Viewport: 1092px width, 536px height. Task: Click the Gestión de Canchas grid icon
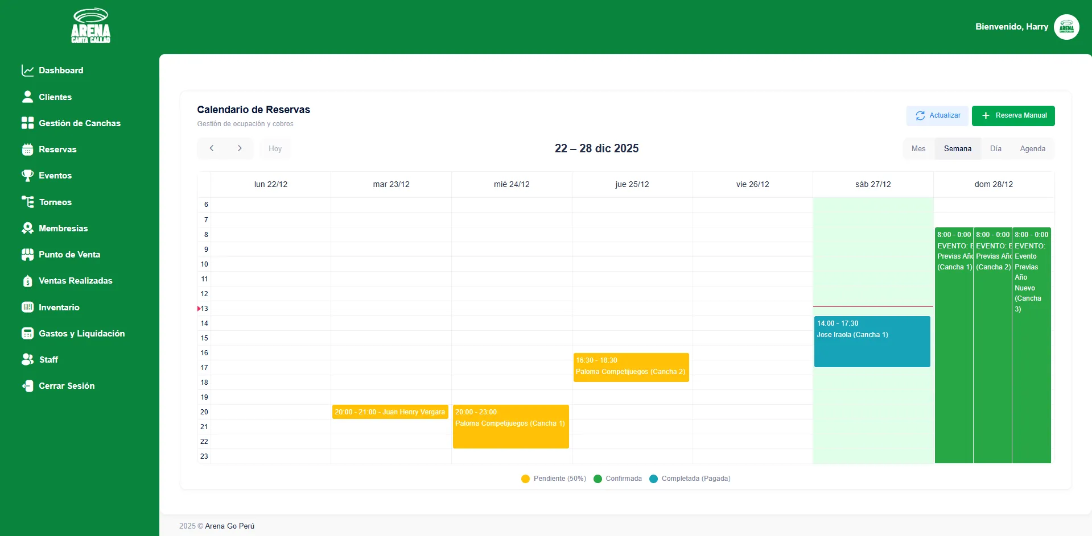27,123
